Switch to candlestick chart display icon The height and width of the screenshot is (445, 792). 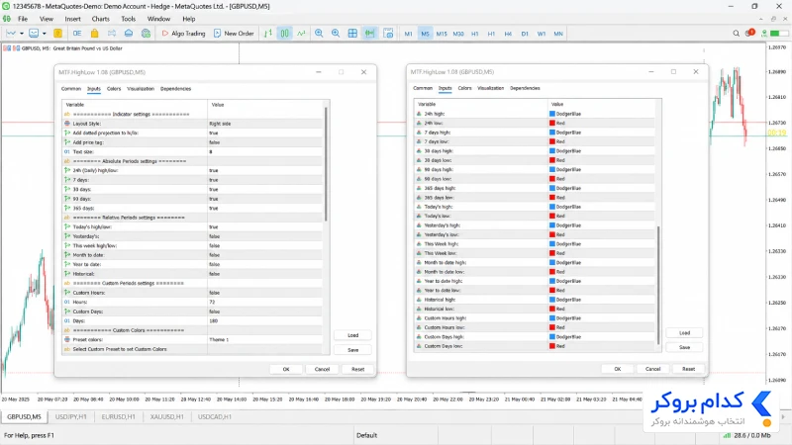tap(285, 34)
